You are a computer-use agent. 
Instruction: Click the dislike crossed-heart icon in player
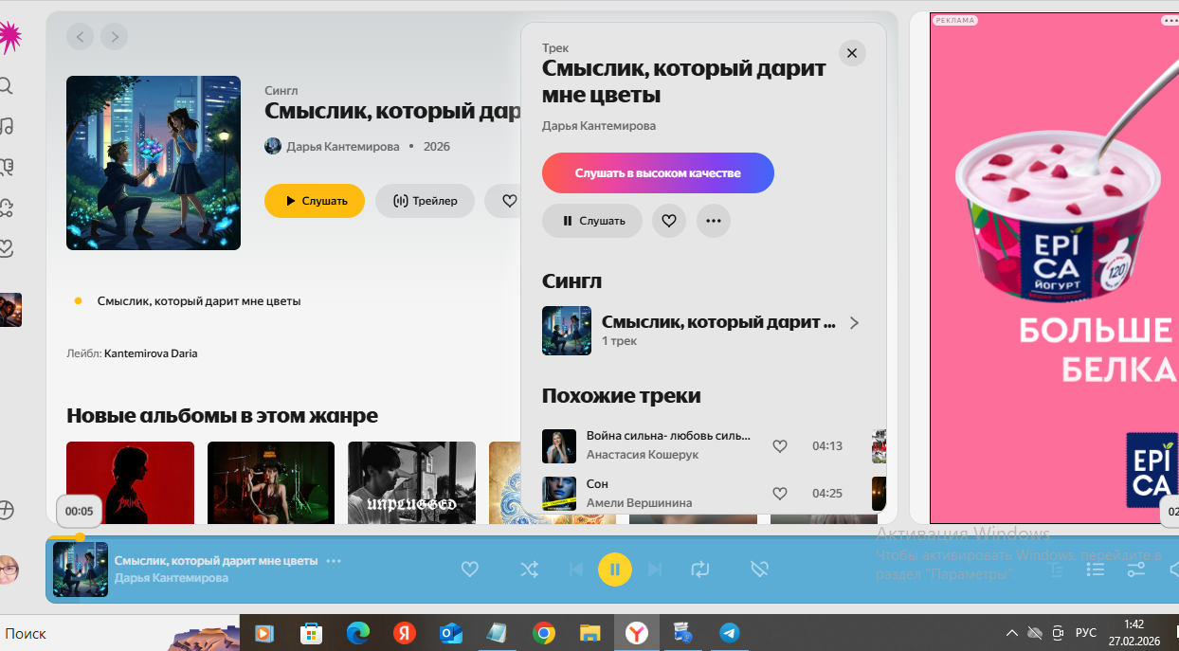(758, 570)
